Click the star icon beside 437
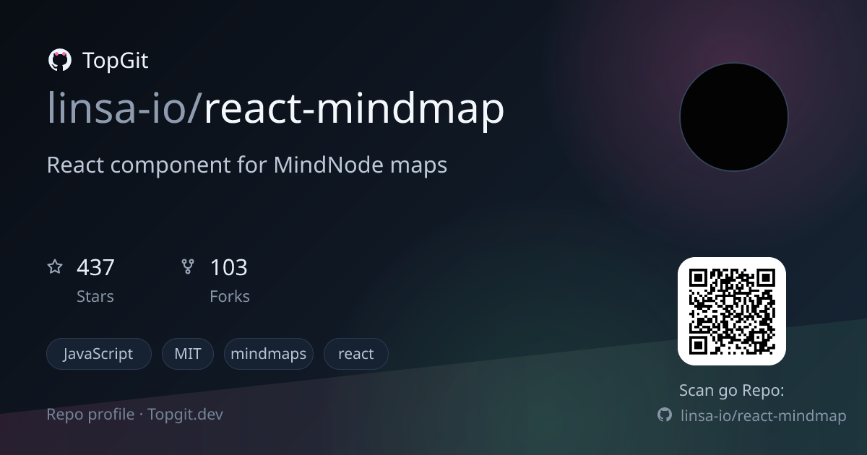 tap(55, 267)
